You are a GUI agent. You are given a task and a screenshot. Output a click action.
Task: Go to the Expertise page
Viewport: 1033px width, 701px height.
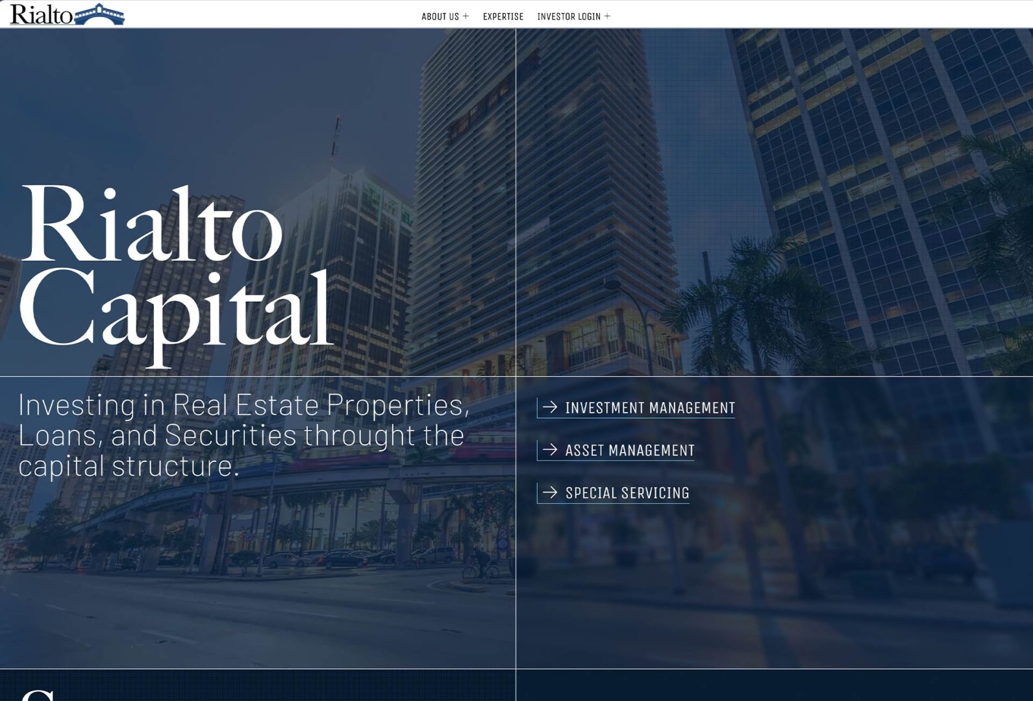click(x=503, y=16)
